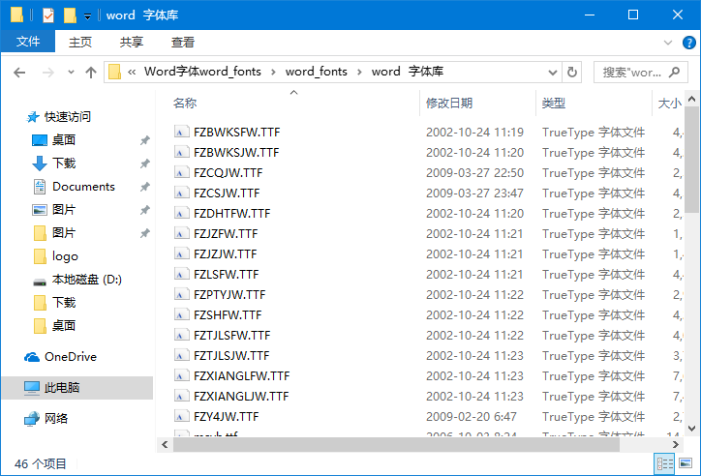The width and height of the screenshot is (701, 476).
Task: Click the forward navigation arrow
Action: 47,73
